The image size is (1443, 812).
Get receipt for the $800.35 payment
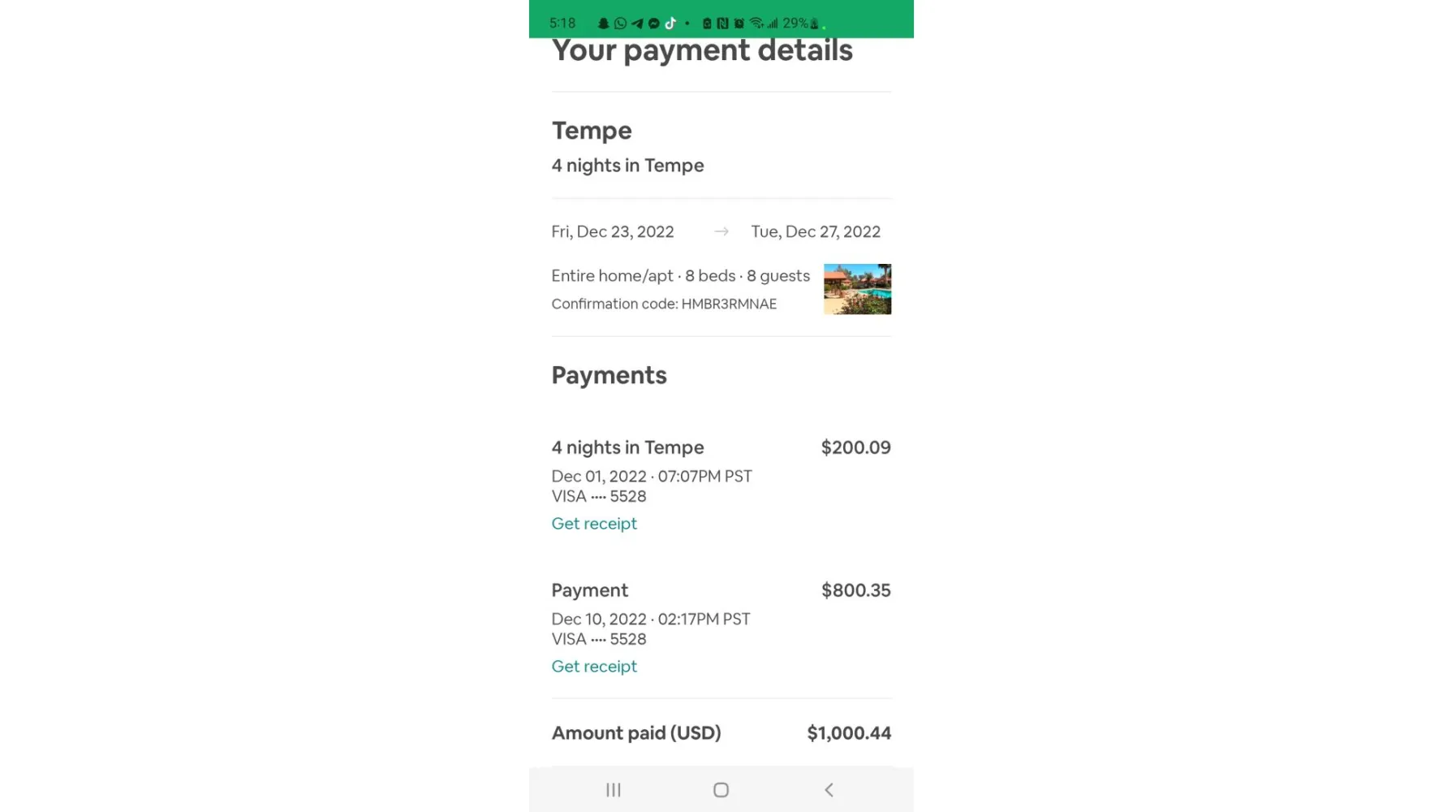(x=594, y=667)
